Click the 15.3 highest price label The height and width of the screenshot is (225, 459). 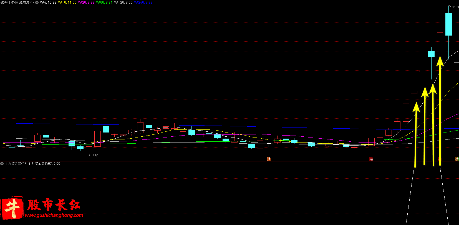456,7
